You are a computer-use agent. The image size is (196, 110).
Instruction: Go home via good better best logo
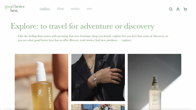tap(15, 8)
